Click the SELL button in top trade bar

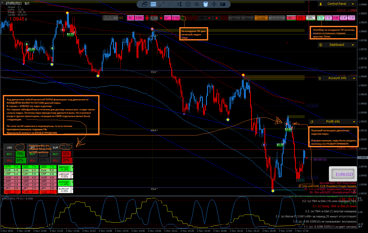[248, 18]
